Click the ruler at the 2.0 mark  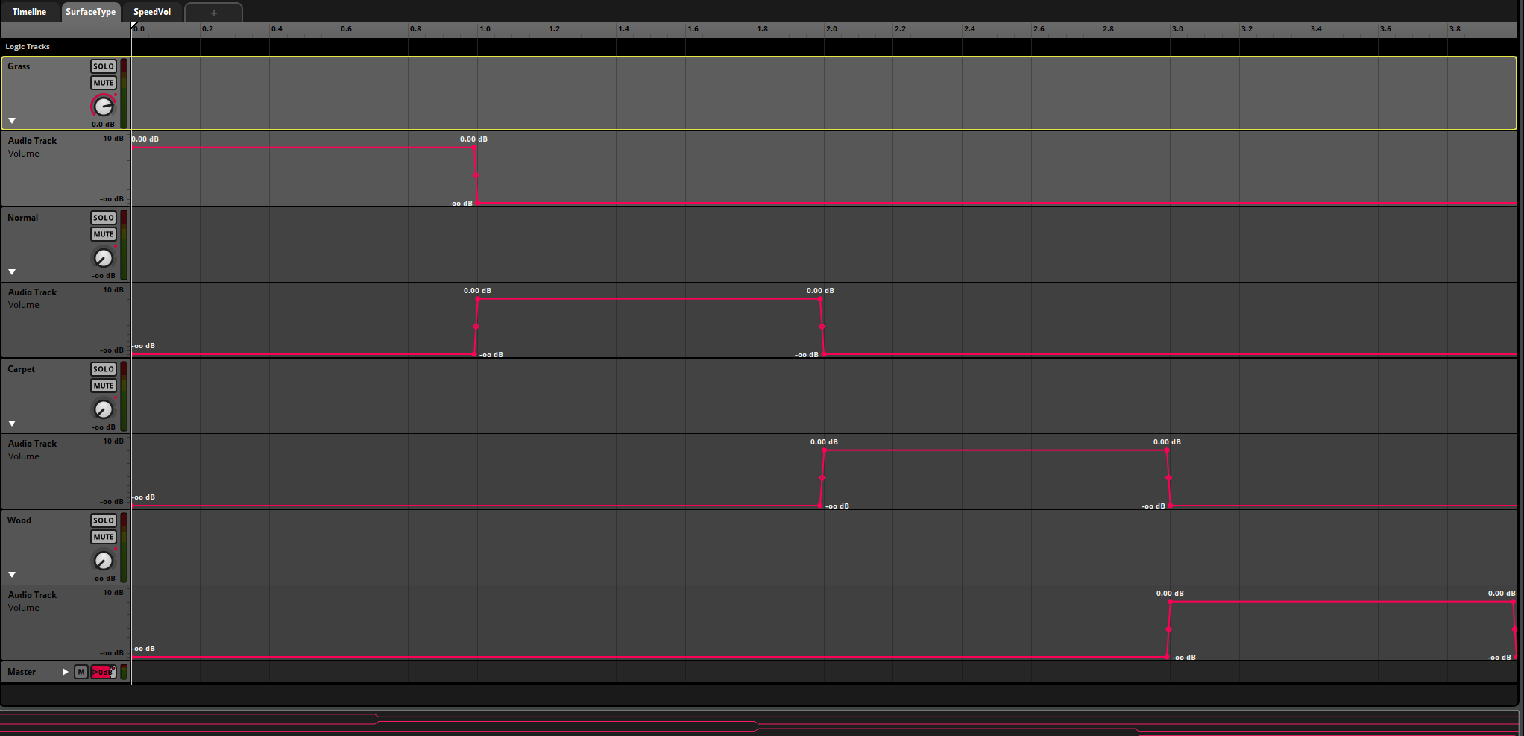coord(825,29)
